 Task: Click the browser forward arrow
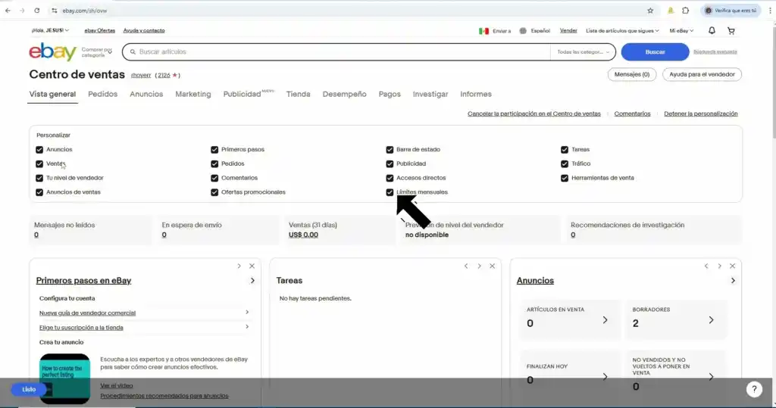22,11
